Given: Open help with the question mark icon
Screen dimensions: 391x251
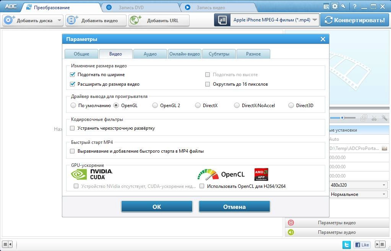Looking at the screenshot, I should [x=355, y=7].
